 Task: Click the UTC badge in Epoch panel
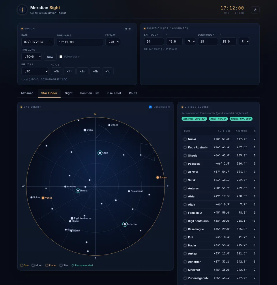point(128,29)
